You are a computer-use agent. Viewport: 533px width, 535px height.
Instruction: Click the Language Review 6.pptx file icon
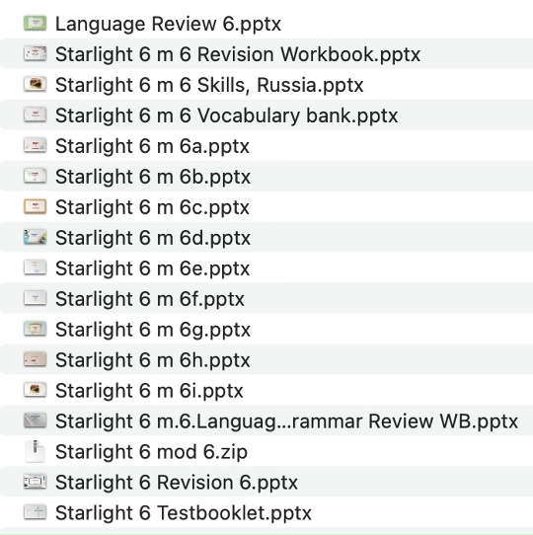tap(36, 24)
